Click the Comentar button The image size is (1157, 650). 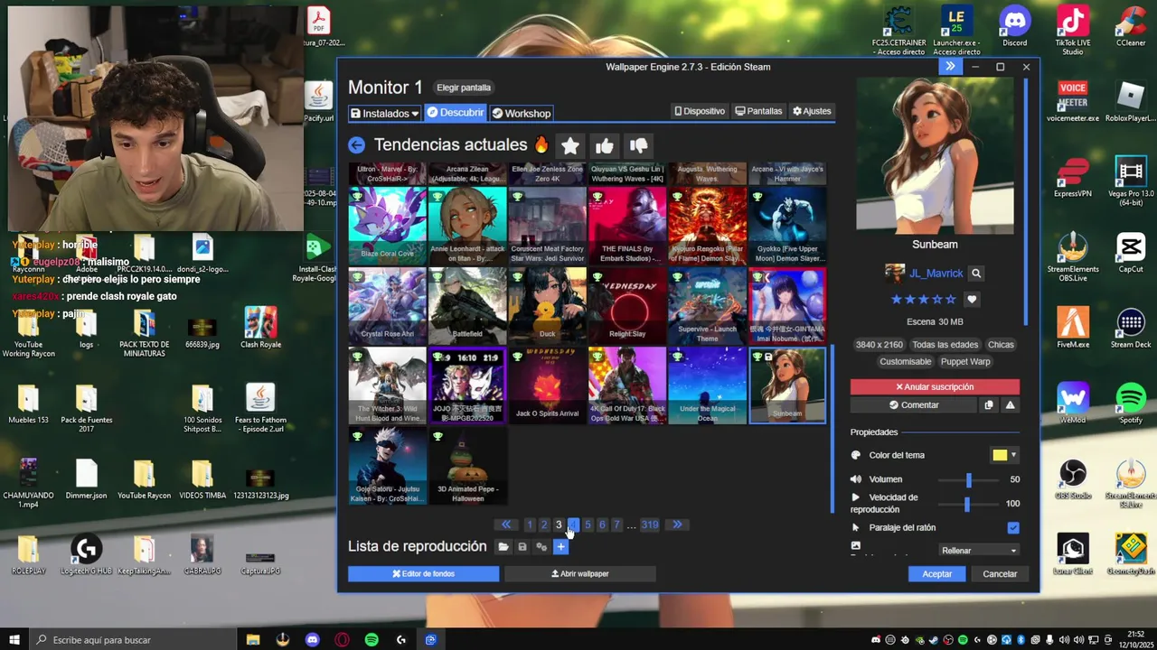pos(914,405)
